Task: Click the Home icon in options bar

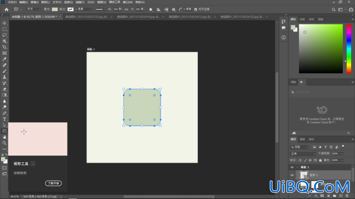Action: click(7, 10)
